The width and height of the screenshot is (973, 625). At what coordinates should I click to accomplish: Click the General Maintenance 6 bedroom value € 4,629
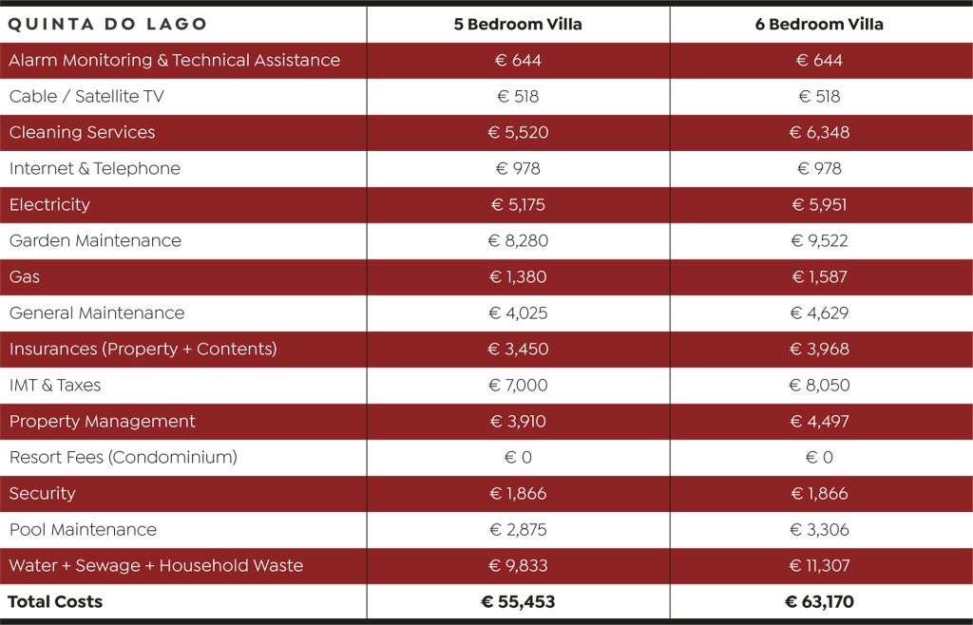point(819,312)
